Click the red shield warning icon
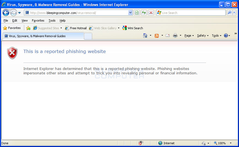Screen dimensions: 239x147 [x=12, y=53]
